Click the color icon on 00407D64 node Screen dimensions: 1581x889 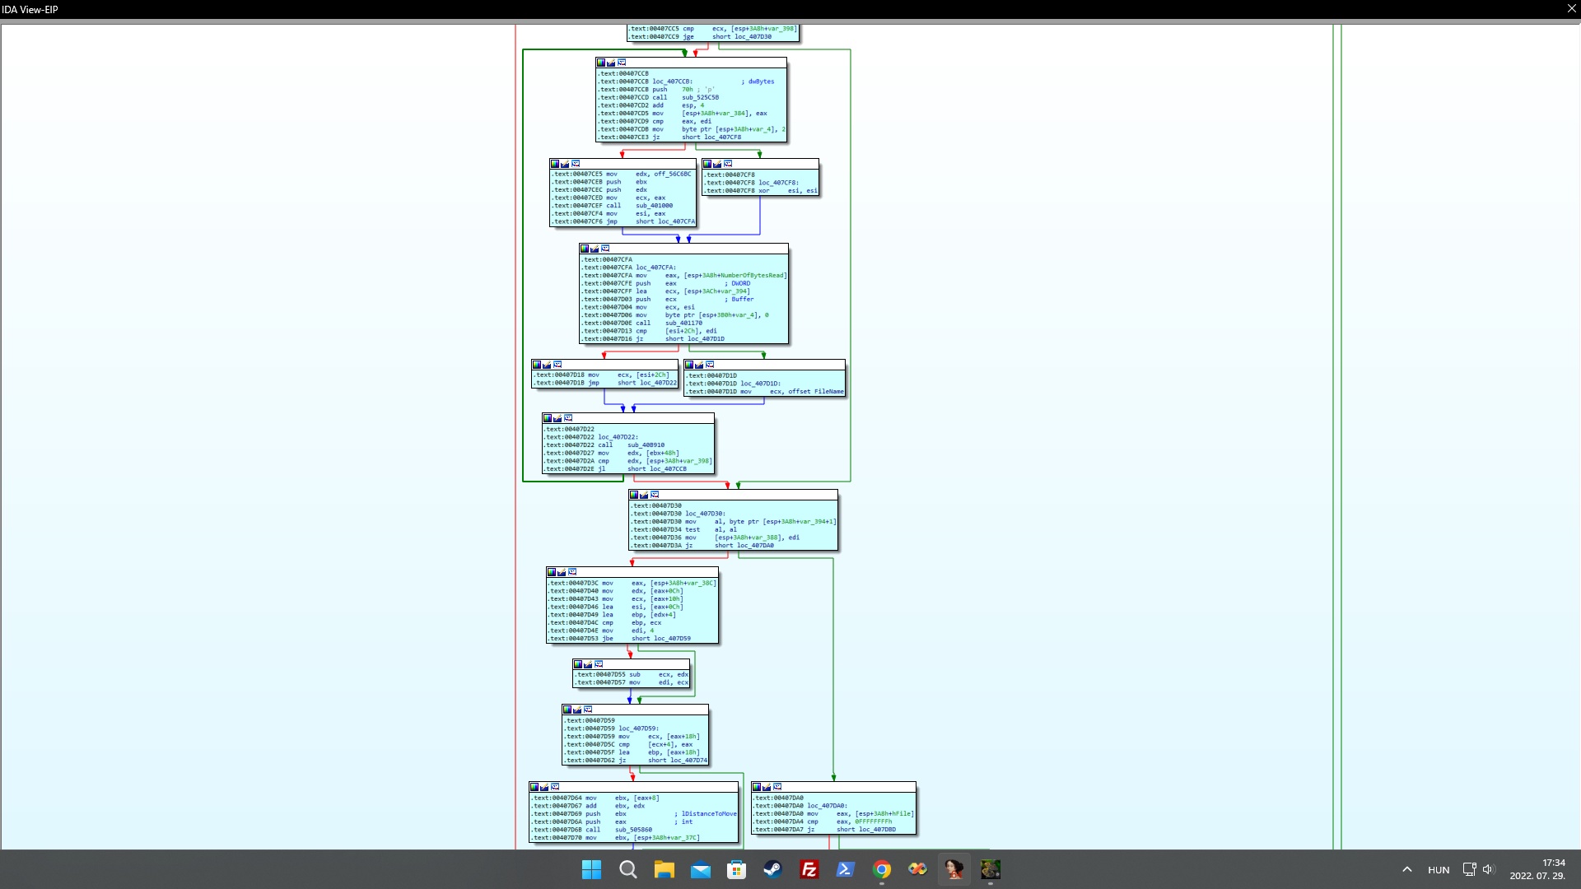click(534, 787)
